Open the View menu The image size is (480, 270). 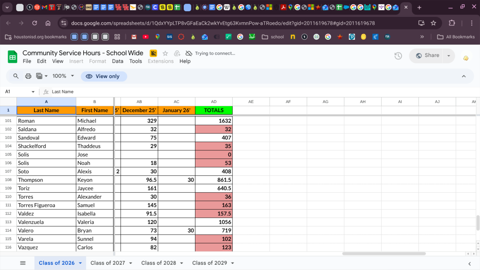coord(58,61)
